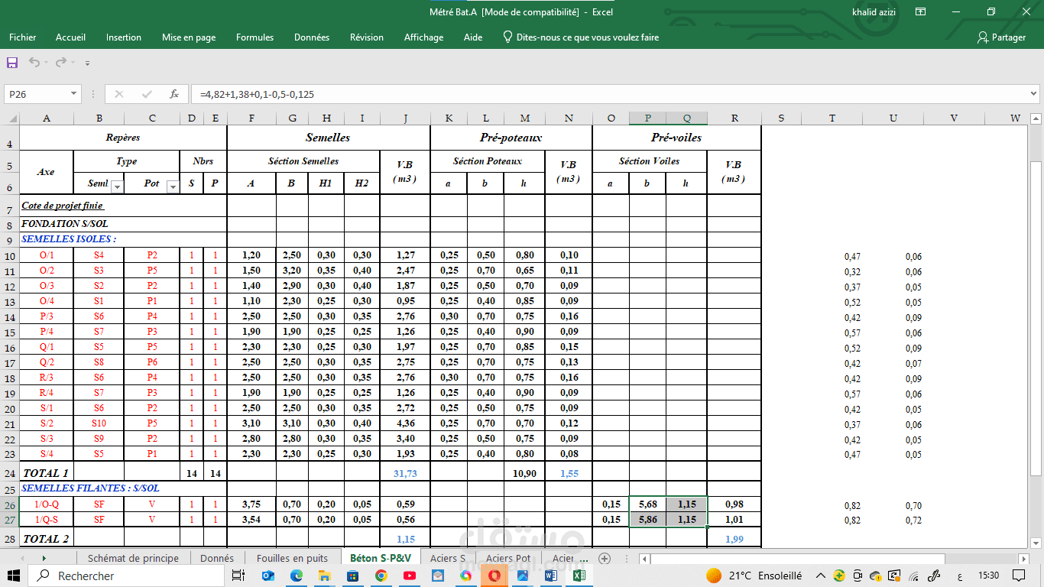Click the Insert Function fx icon
Viewport: 1044px width, 587px height.
coord(174,94)
